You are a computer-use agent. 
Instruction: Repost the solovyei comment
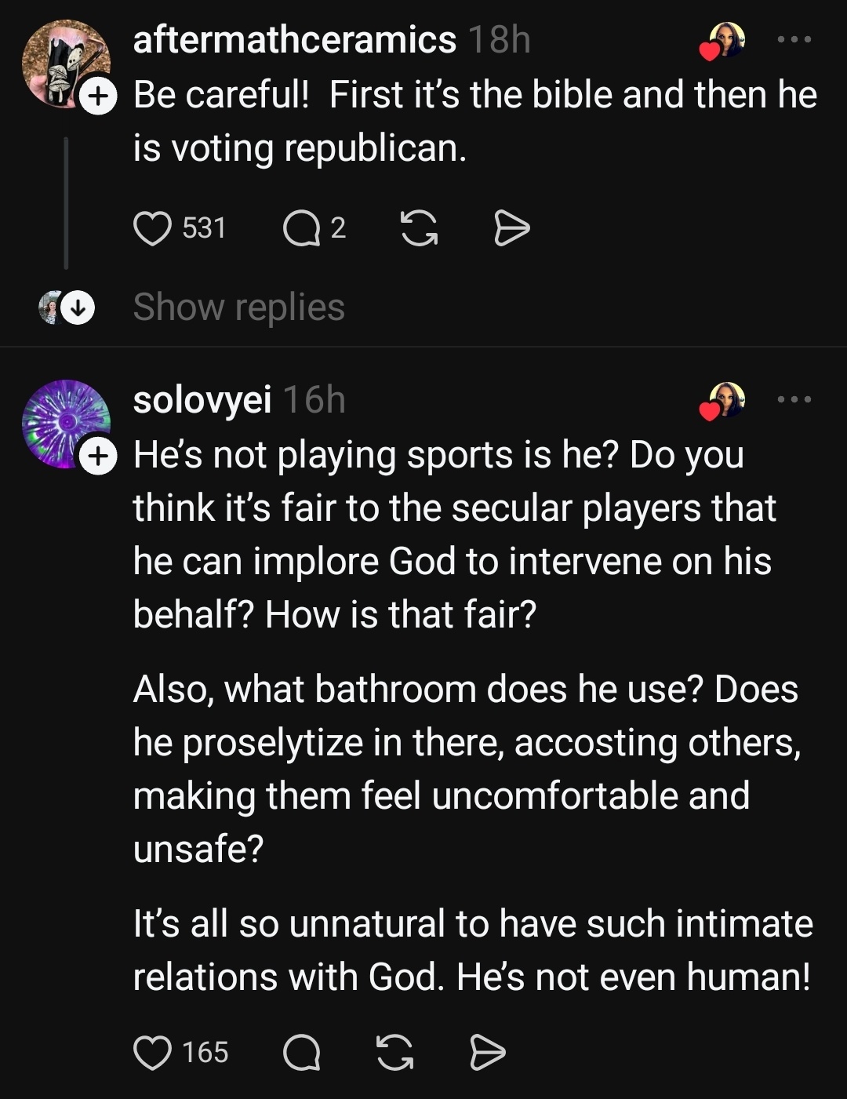click(x=394, y=1052)
